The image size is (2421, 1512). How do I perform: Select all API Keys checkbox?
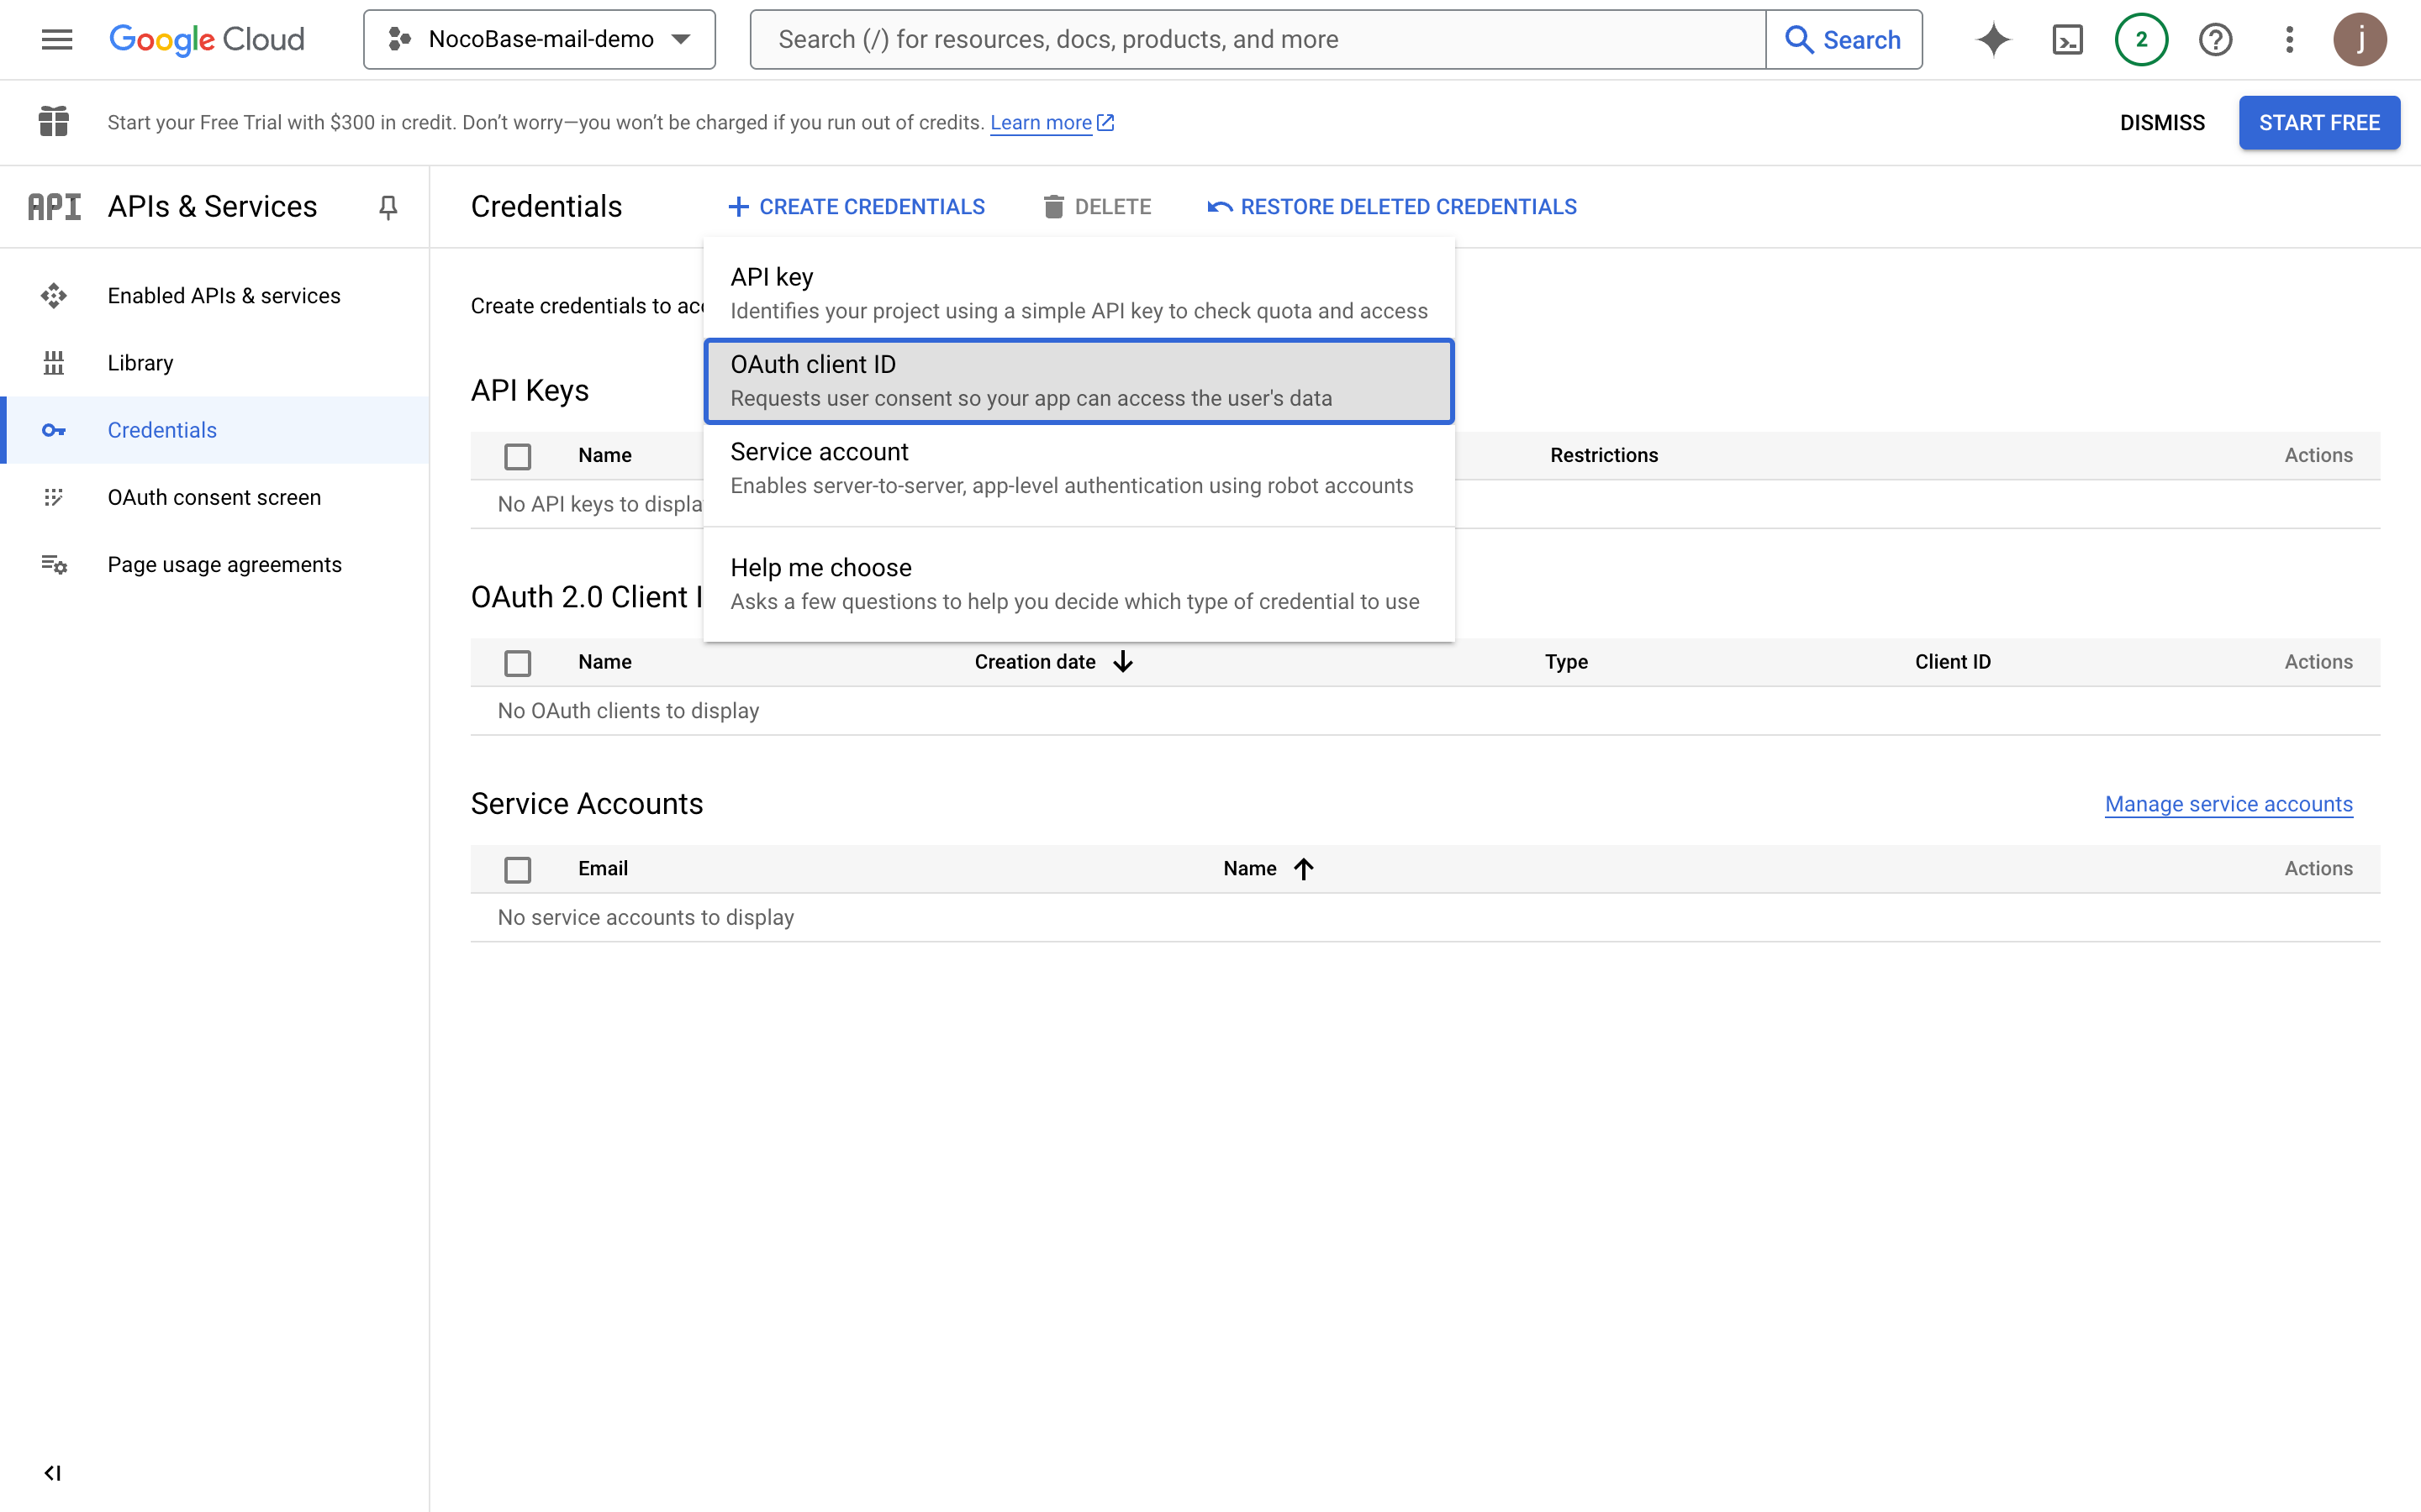(x=517, y=456)
